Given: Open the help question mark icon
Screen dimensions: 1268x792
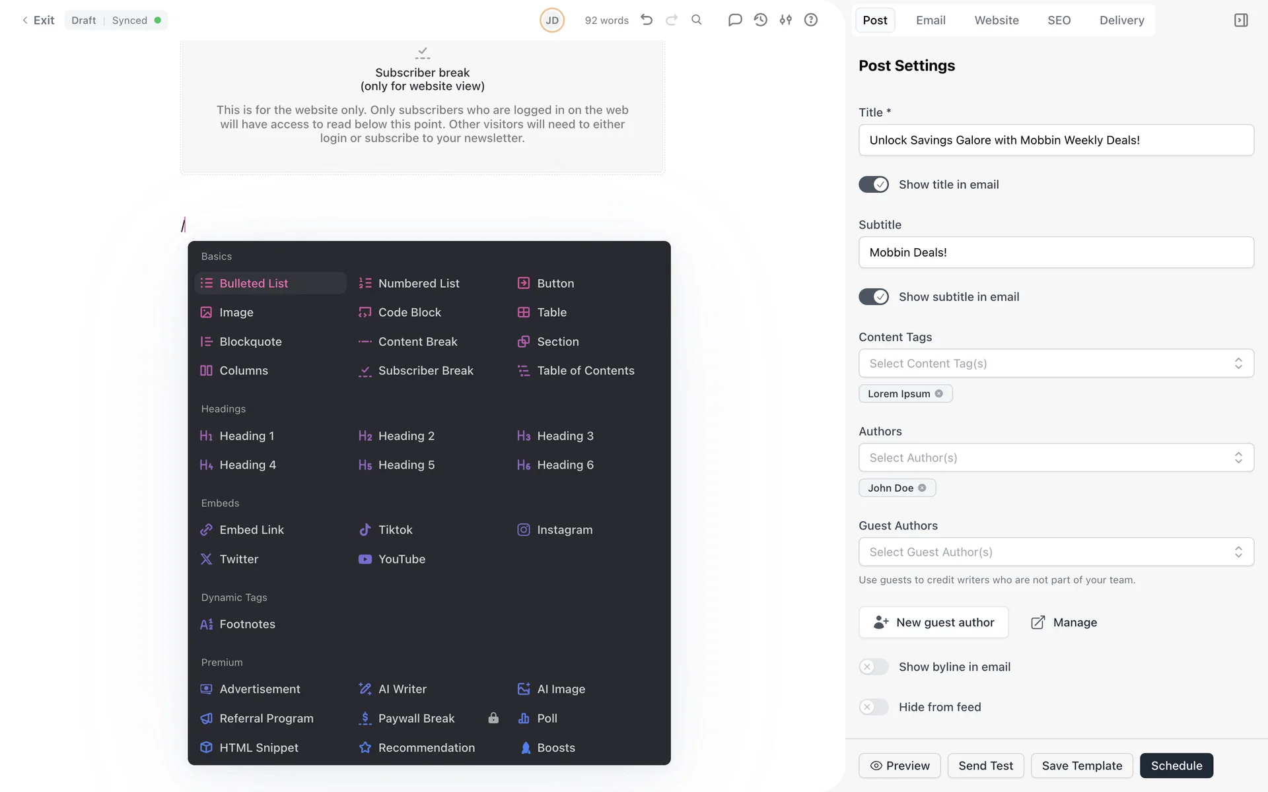Looking at the screenshot, I should click(x=810, y=20).
